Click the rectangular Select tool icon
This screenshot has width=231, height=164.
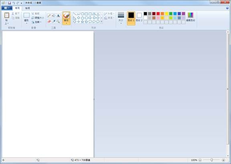click(26, 15)
